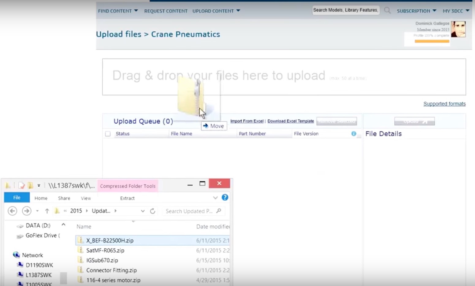475x286 pixels.
Task: Click the search magnifier icon on the website
Action: (x=387, y=10)
